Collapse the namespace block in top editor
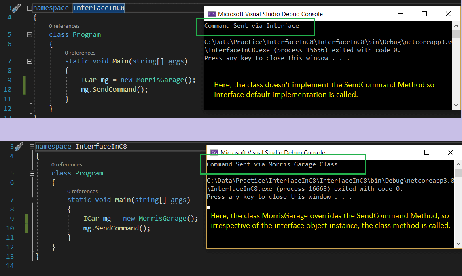This screenshot has width=462, height=276. click(x=30, y=8)
